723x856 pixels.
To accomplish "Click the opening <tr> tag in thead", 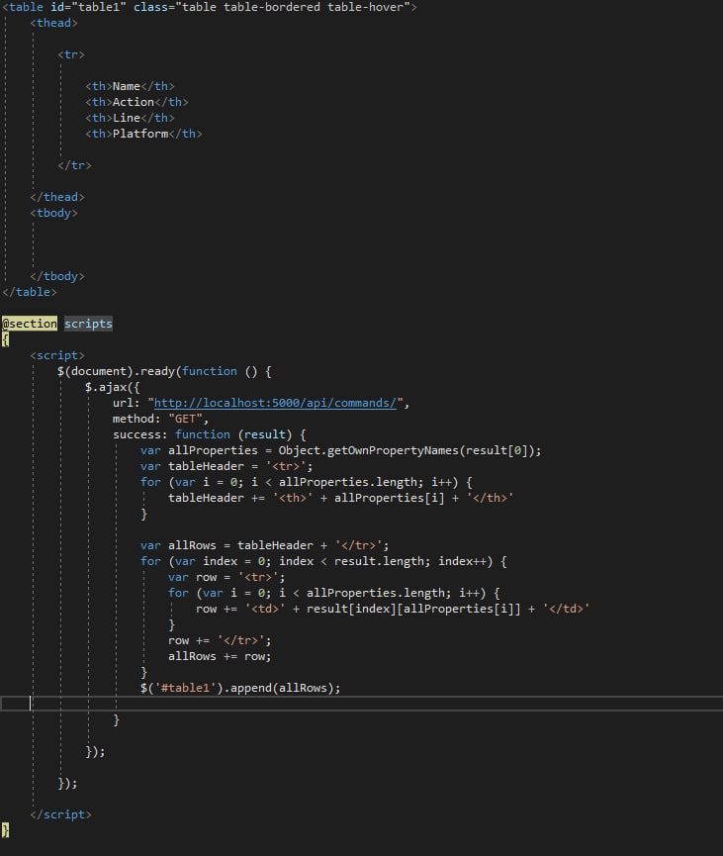I will (71, 54).
